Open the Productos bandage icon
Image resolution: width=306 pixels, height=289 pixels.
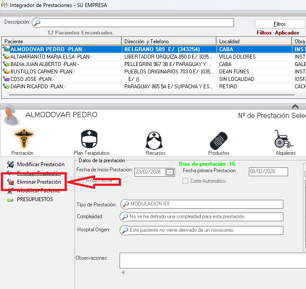(218, 140)
